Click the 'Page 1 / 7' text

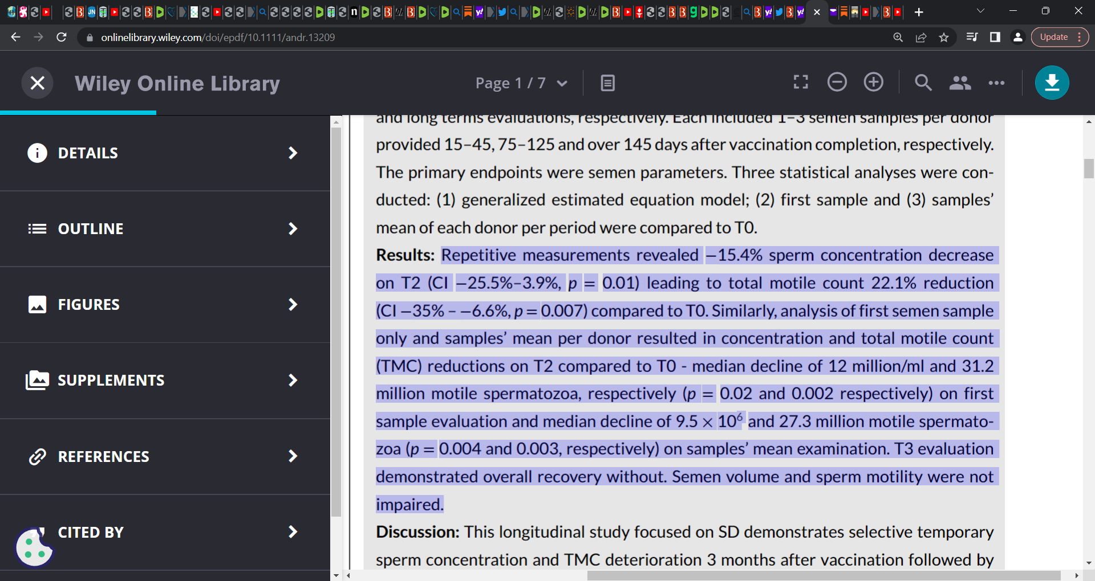(x=510, y=83)
